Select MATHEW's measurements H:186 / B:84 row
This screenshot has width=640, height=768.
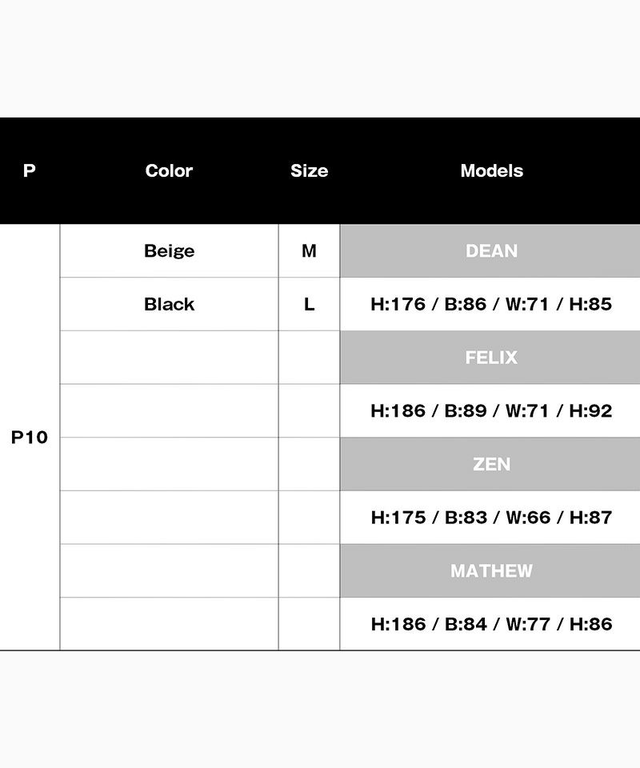(x=491, y=624)
